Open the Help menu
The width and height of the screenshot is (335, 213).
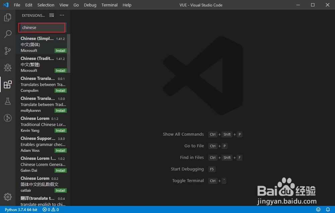click(127, 5)
